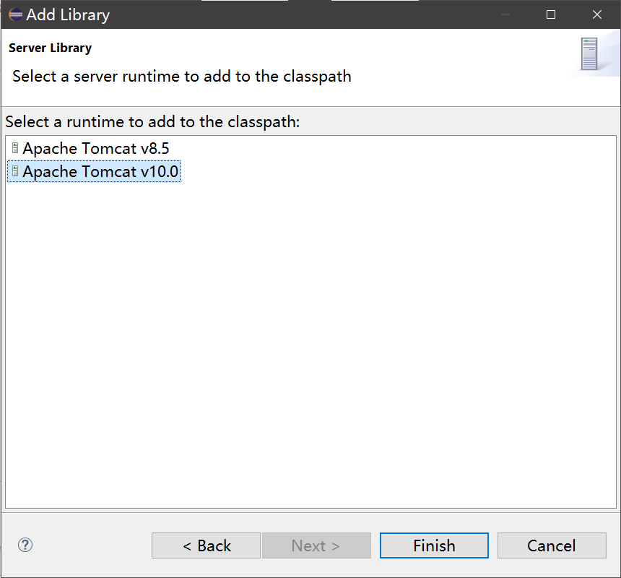Select the Apache Tomcat v8.5 runtime

point(96,149)
